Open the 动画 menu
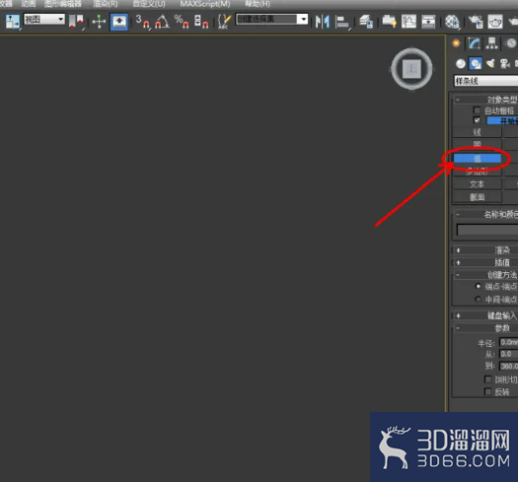Screen dimensions: 518x482 pyautogui.click(x=29, y=4)
